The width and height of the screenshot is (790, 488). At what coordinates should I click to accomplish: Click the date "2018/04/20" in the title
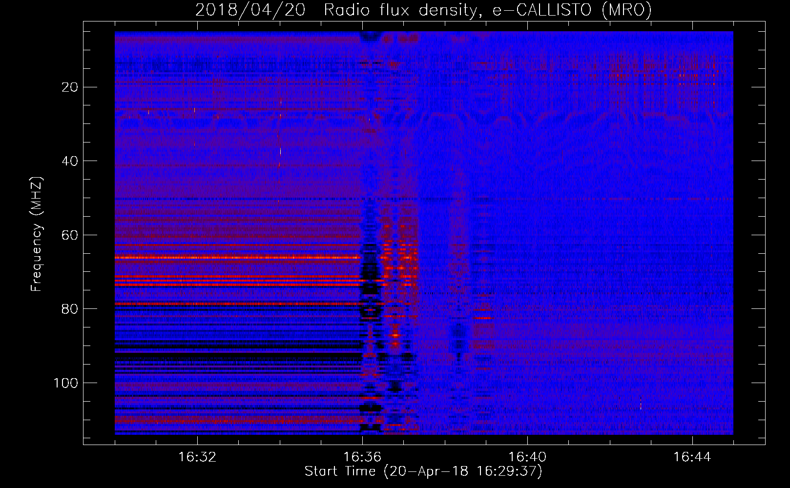(250, 10)
